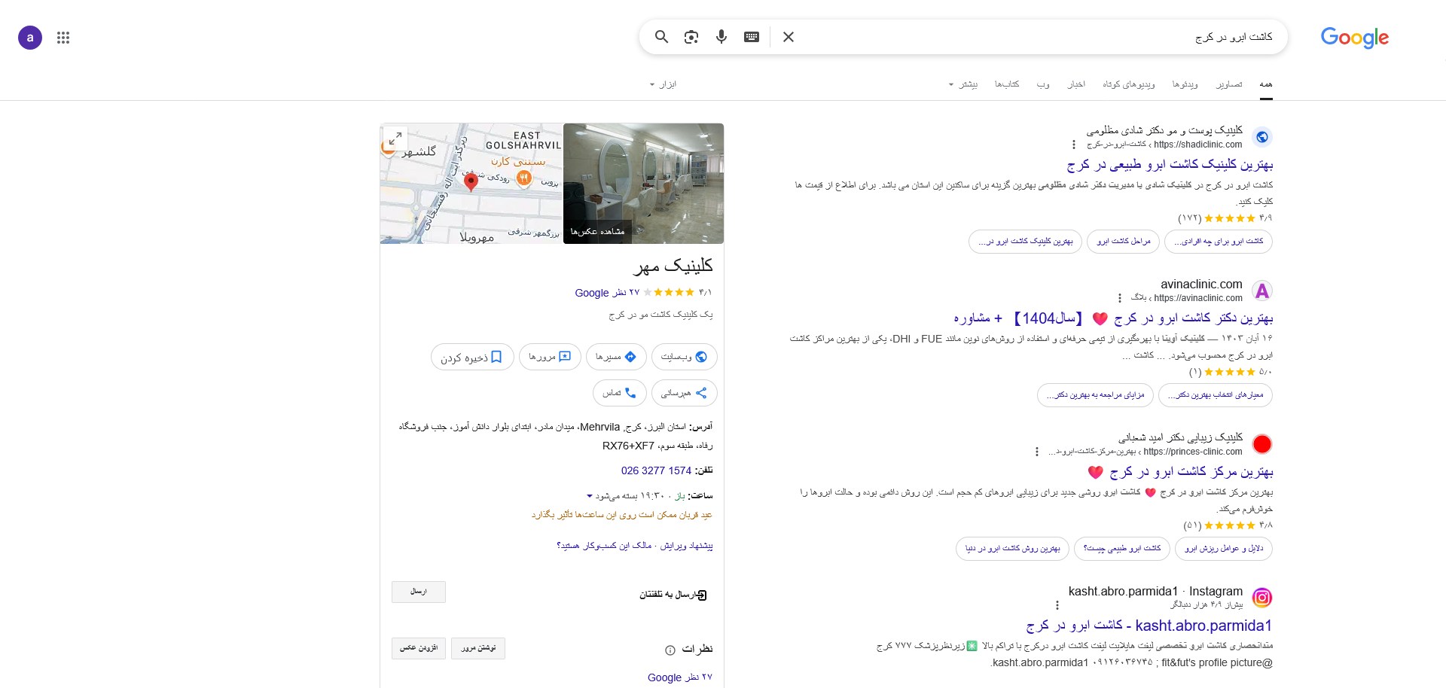Image resolution: width=1446 pixels, height=688 pixels.
Task: Open the ابزار tools dropdown
Action: [x=663, y=84]
